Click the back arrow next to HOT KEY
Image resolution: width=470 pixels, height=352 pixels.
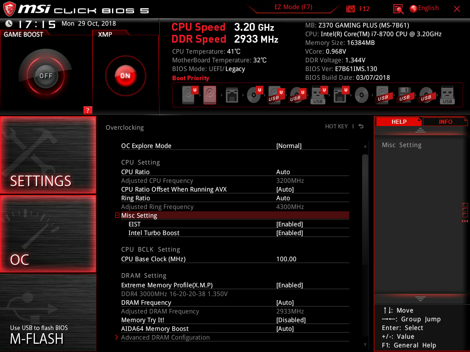[x=361, y=126]
